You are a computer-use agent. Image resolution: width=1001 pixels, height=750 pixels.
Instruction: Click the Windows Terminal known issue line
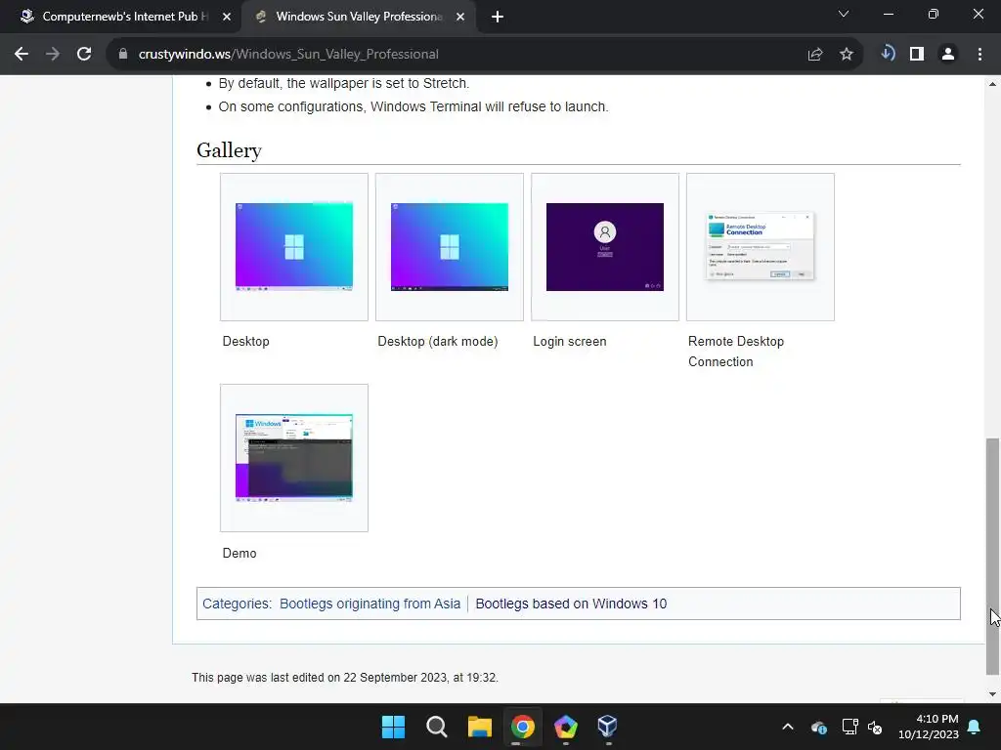point(413,106)
